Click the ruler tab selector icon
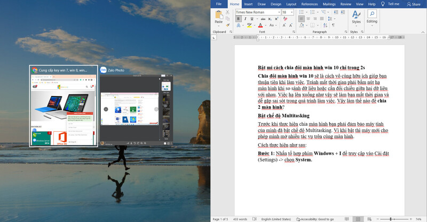 pyautogui.click(x=214, y=37)
